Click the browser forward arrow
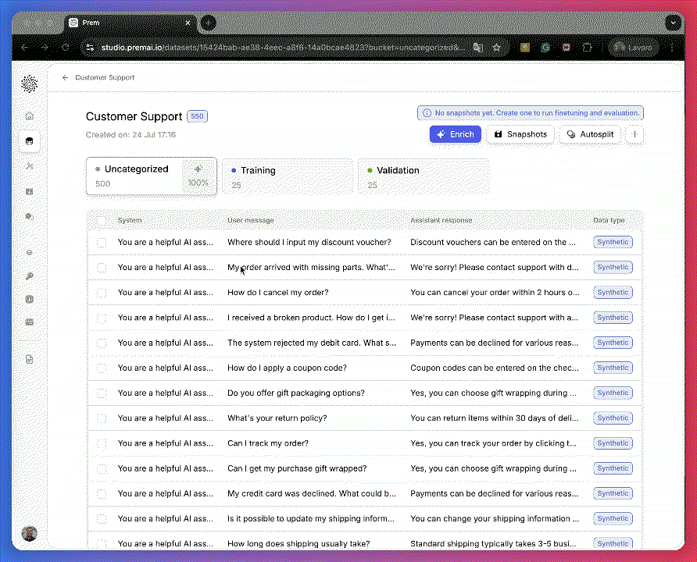 [x=45, y=47]
